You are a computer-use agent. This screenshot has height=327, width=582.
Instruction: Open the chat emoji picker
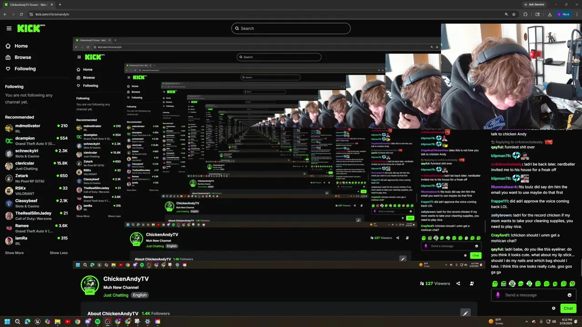pyautogui.click(x=569, y=295)
